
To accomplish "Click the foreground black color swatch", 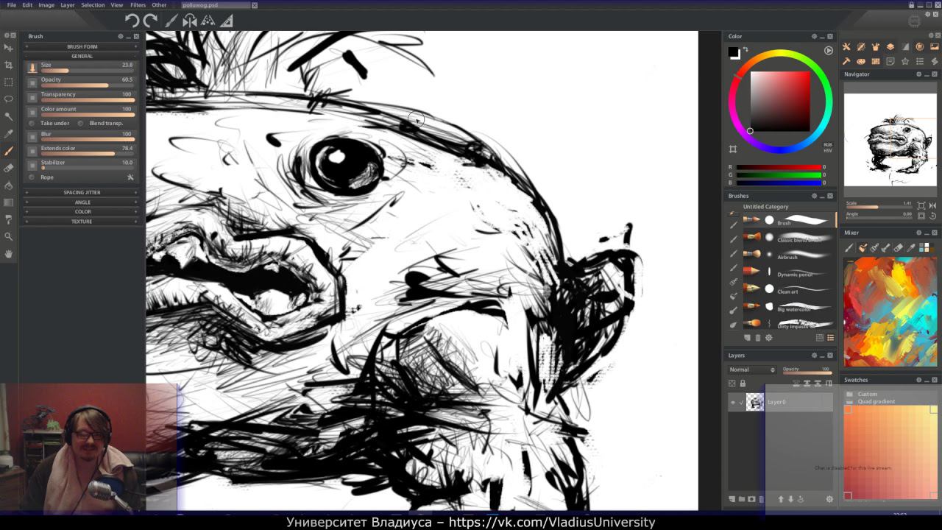I will pos(733,52).
